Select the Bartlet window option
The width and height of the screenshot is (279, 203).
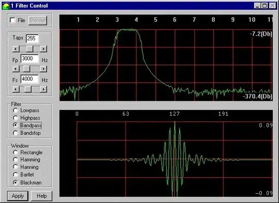tap(16, 175)
